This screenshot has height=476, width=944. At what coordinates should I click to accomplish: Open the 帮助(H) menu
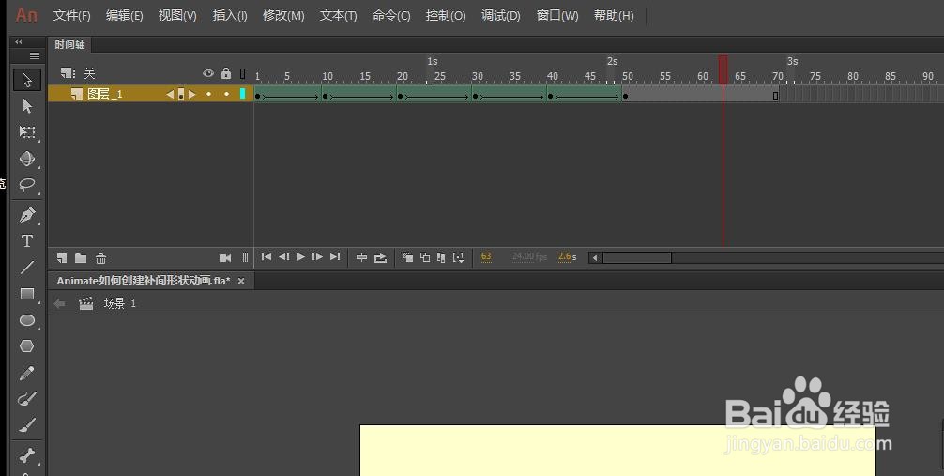click(614, 16)
